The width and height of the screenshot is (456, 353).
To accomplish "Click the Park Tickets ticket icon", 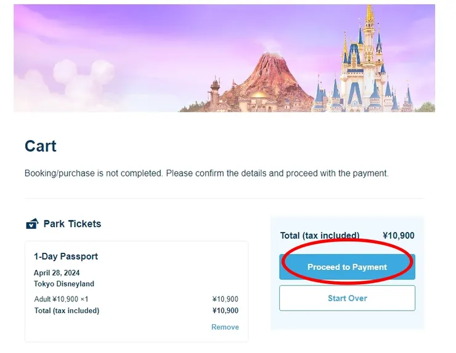I will click(x=31, y=224).
